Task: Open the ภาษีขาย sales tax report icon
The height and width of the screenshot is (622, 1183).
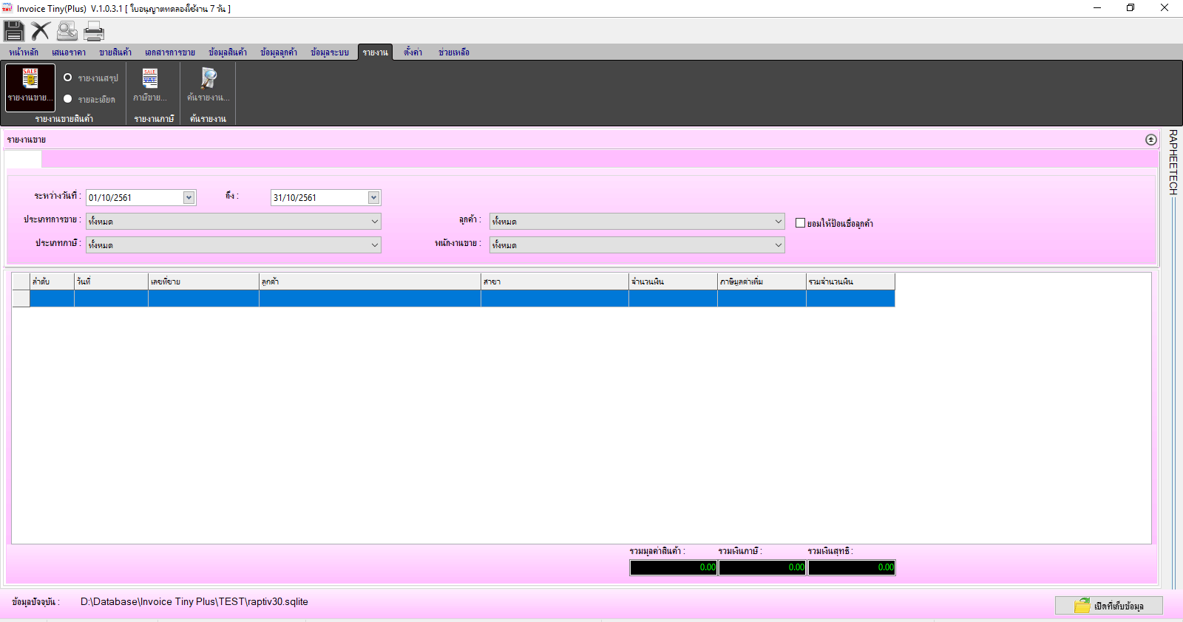Action: coord(150,86)
